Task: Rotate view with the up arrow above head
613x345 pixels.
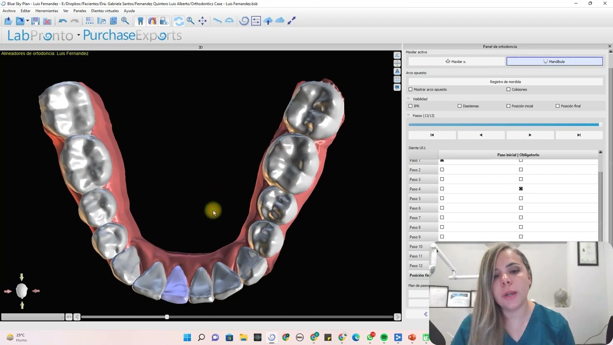Action: [22, 277]
